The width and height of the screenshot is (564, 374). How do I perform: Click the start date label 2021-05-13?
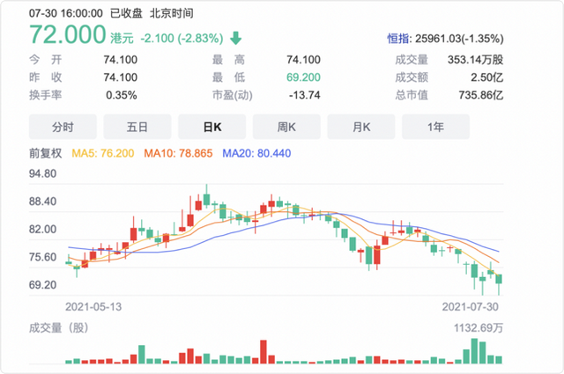tap(93, 307)
